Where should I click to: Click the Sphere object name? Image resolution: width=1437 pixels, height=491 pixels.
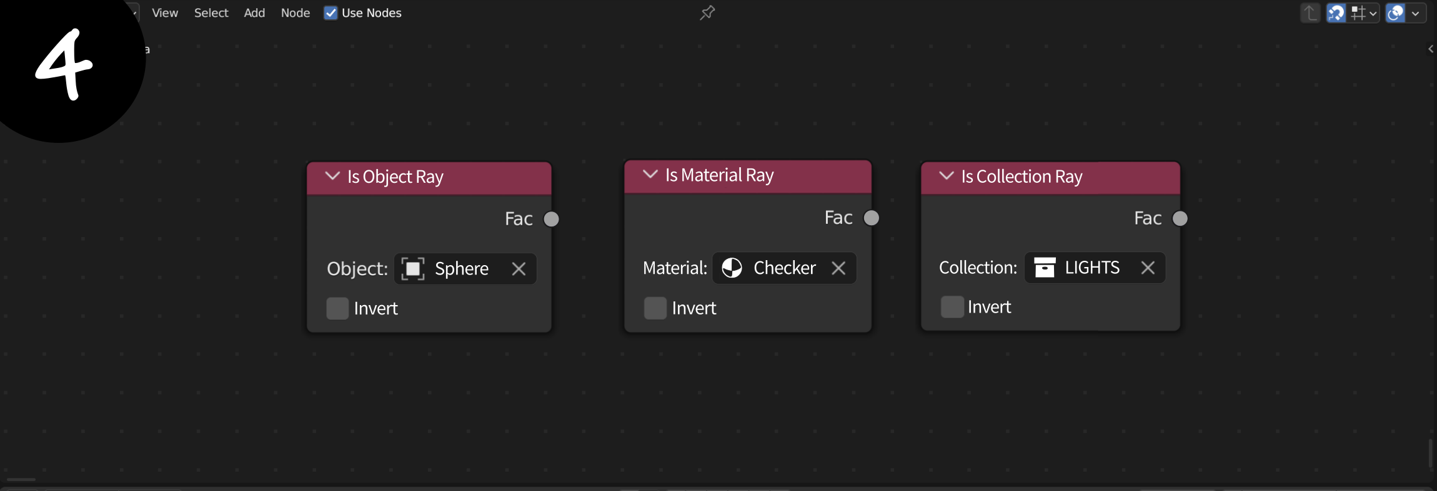click(462, 269)
